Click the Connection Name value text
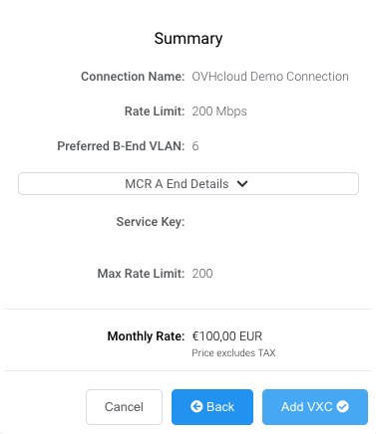This screenshot has height=434, width=376. pos(270,77)
